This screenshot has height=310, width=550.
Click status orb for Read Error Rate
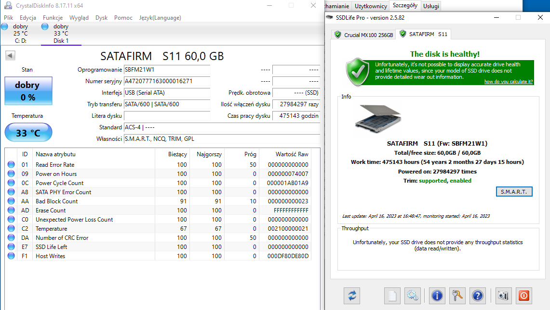click(11, 164)
